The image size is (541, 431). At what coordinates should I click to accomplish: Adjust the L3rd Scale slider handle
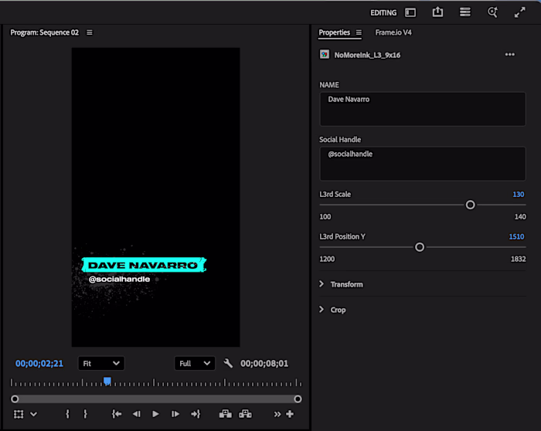pos(470,205)
